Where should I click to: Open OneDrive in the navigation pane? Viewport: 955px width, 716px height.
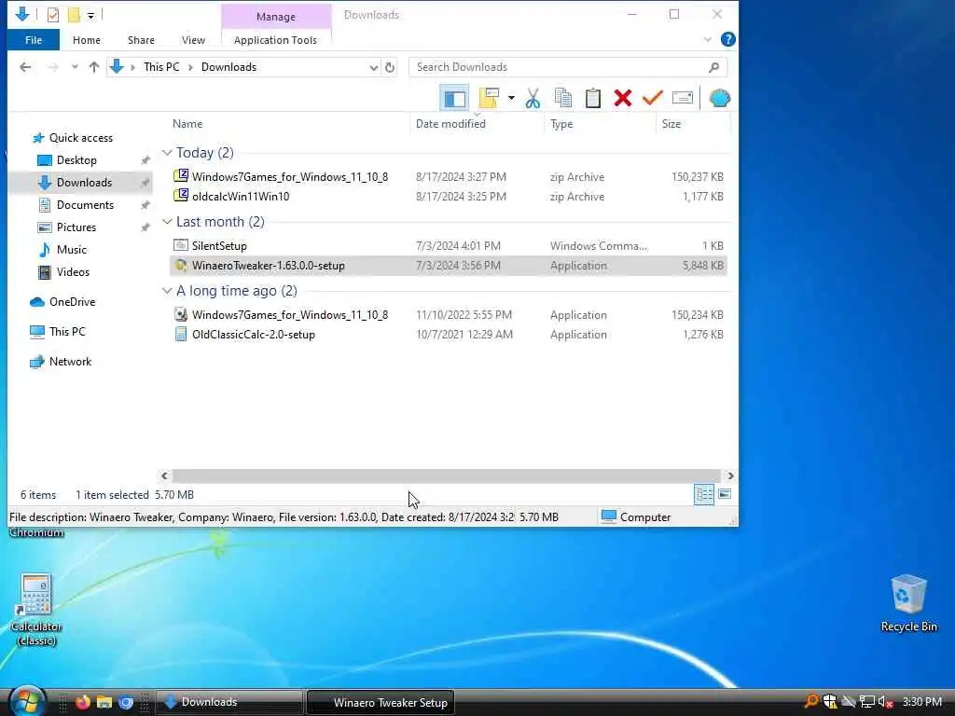(x=72, y=302)
